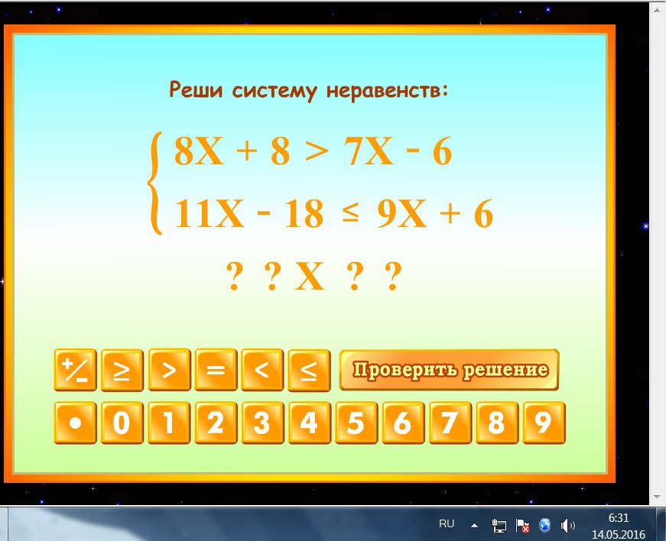Click the Проверить решение button
The width and height of the screenshot is (666, 541).
tap(448, 370)
